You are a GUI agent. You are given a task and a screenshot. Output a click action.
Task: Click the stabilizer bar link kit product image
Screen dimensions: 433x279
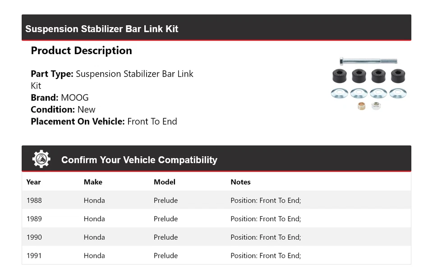point(369,84)
